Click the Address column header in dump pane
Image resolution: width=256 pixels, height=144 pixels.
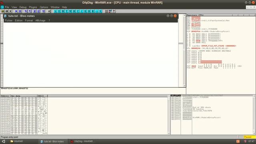click(5, 96)
